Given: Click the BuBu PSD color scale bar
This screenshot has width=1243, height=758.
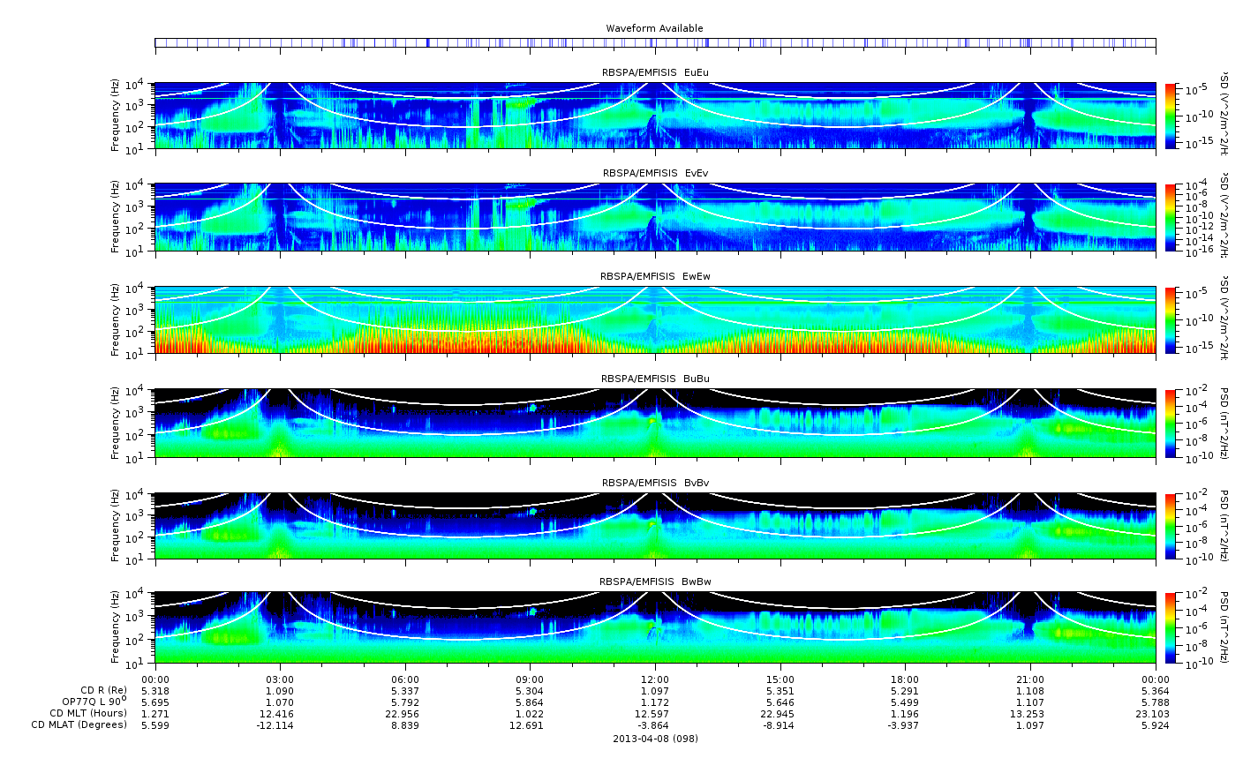Looking at the screenshot, I should [x=1171, y=423].
